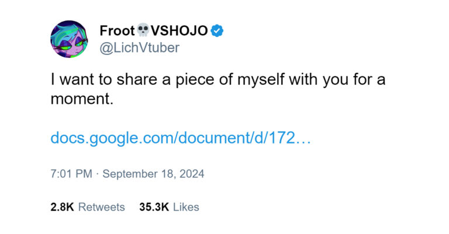Screen dimensions: 449x234
Task: Open the 2.8K retweets count
Action: [x=62, y=207]
